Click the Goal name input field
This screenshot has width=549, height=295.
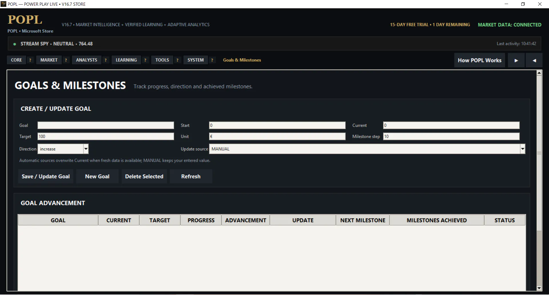point(106,125)
